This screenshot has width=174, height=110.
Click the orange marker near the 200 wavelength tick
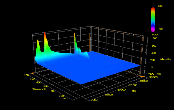click(x=33, y=73)
